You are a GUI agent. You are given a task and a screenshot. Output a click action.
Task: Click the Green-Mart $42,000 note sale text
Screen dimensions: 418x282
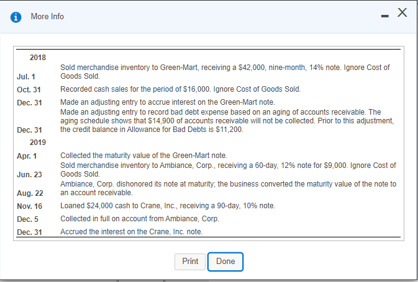pos(225,72)
